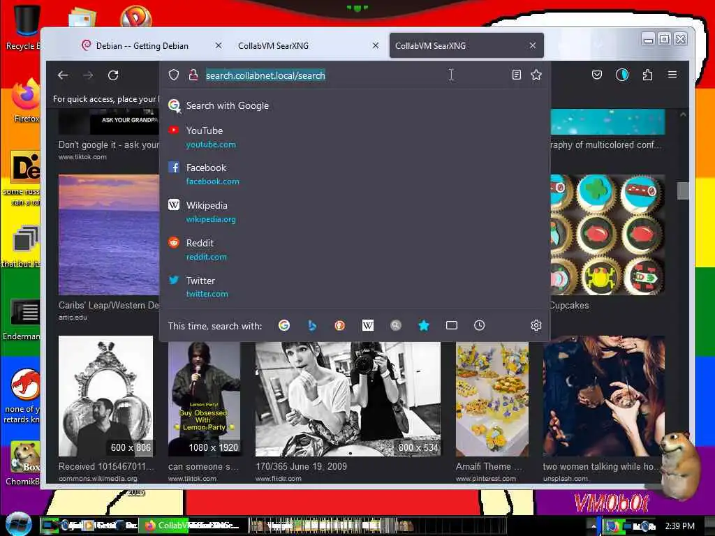Viewport: 715px width, 536px height.
Task: Search this time with gray magnifier engine
Action: coord(396,325)
